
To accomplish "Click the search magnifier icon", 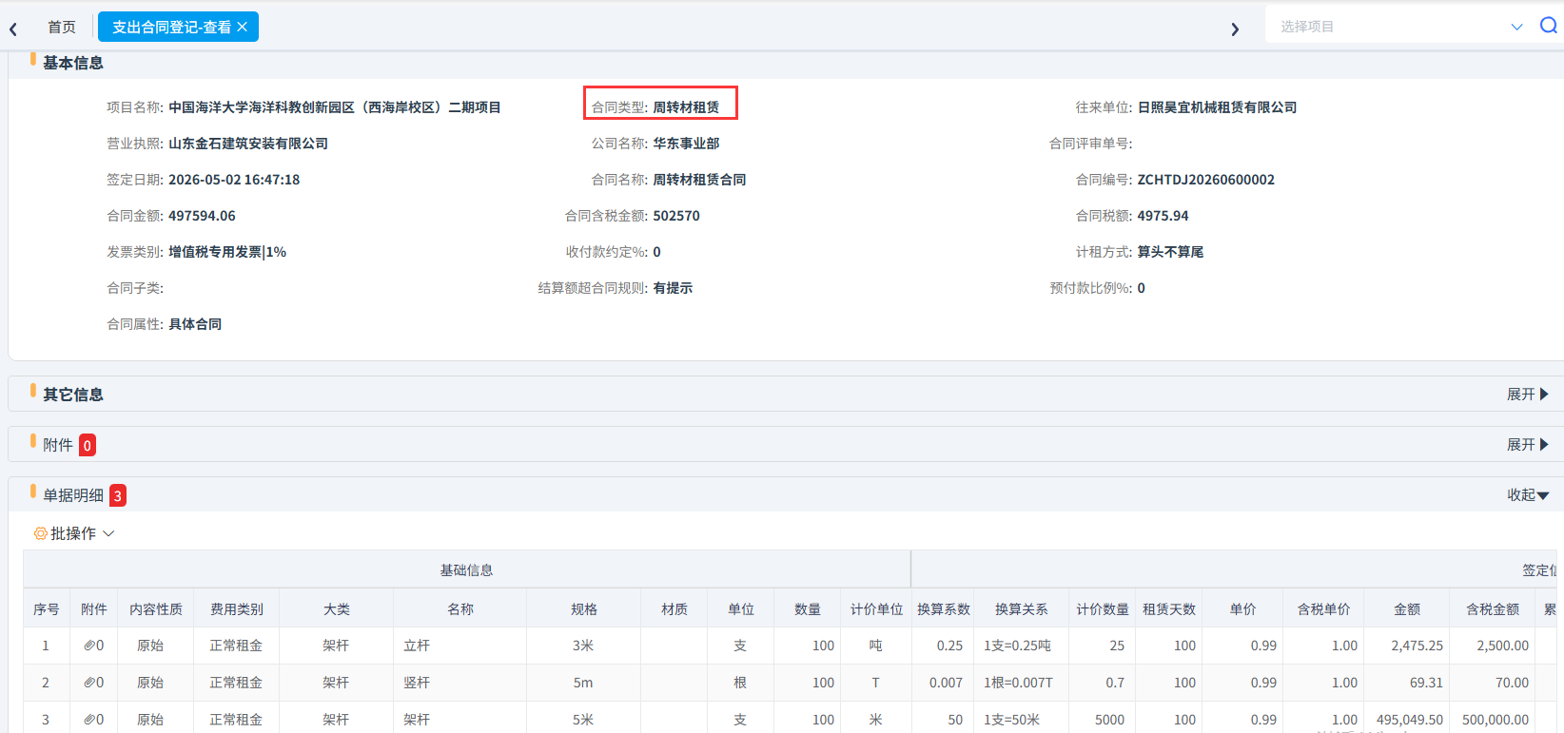I will pos(1549,26).
